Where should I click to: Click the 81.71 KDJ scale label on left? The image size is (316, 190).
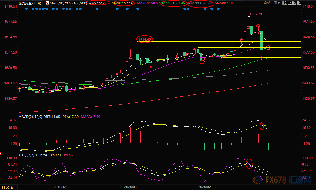click(x=13, y=164)
